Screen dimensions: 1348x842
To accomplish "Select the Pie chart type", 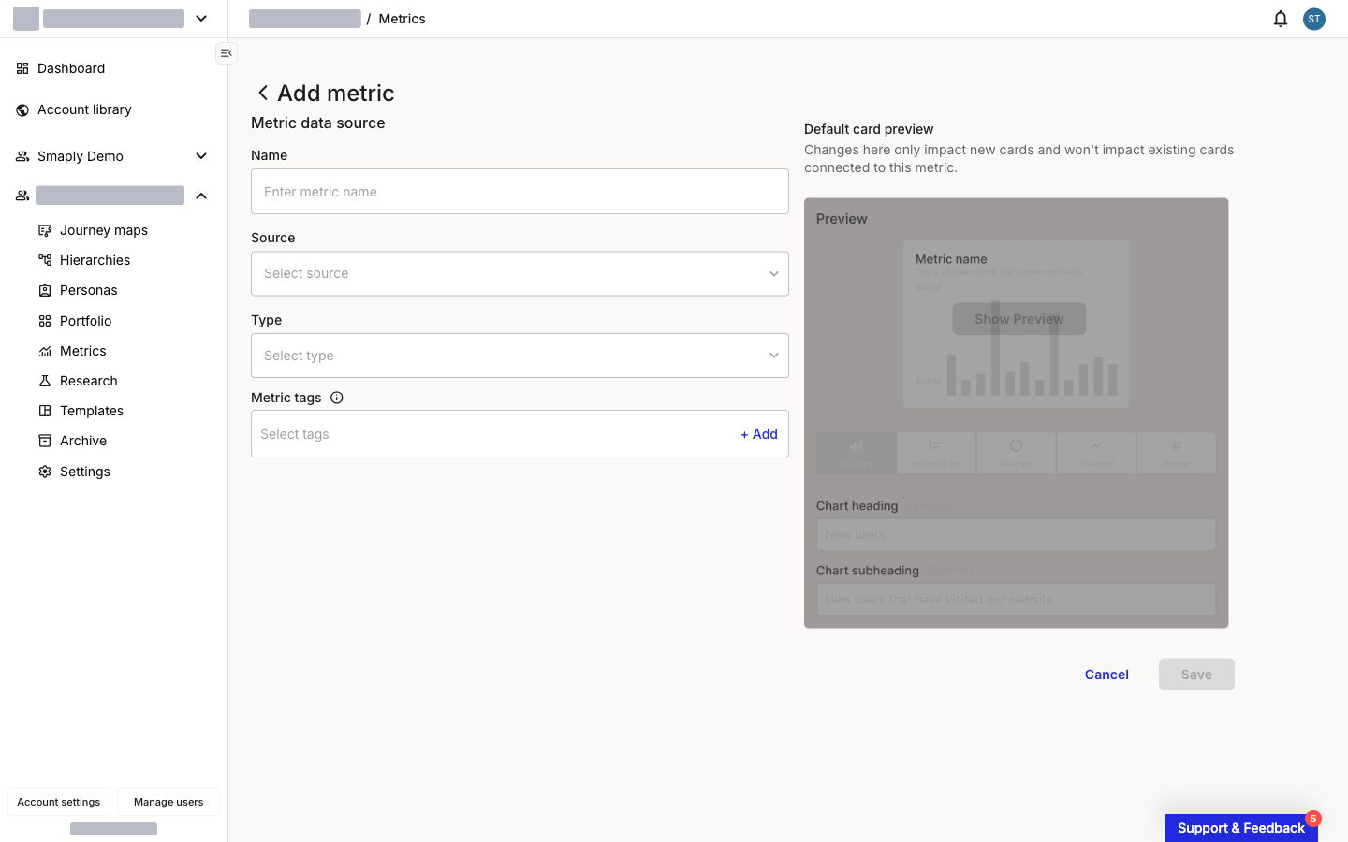I will click(1017, 453).
